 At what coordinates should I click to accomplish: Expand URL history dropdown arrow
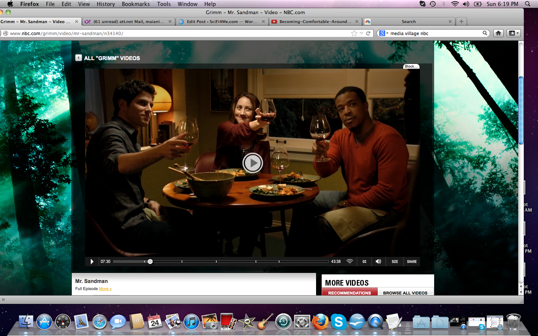coord(361,34)
